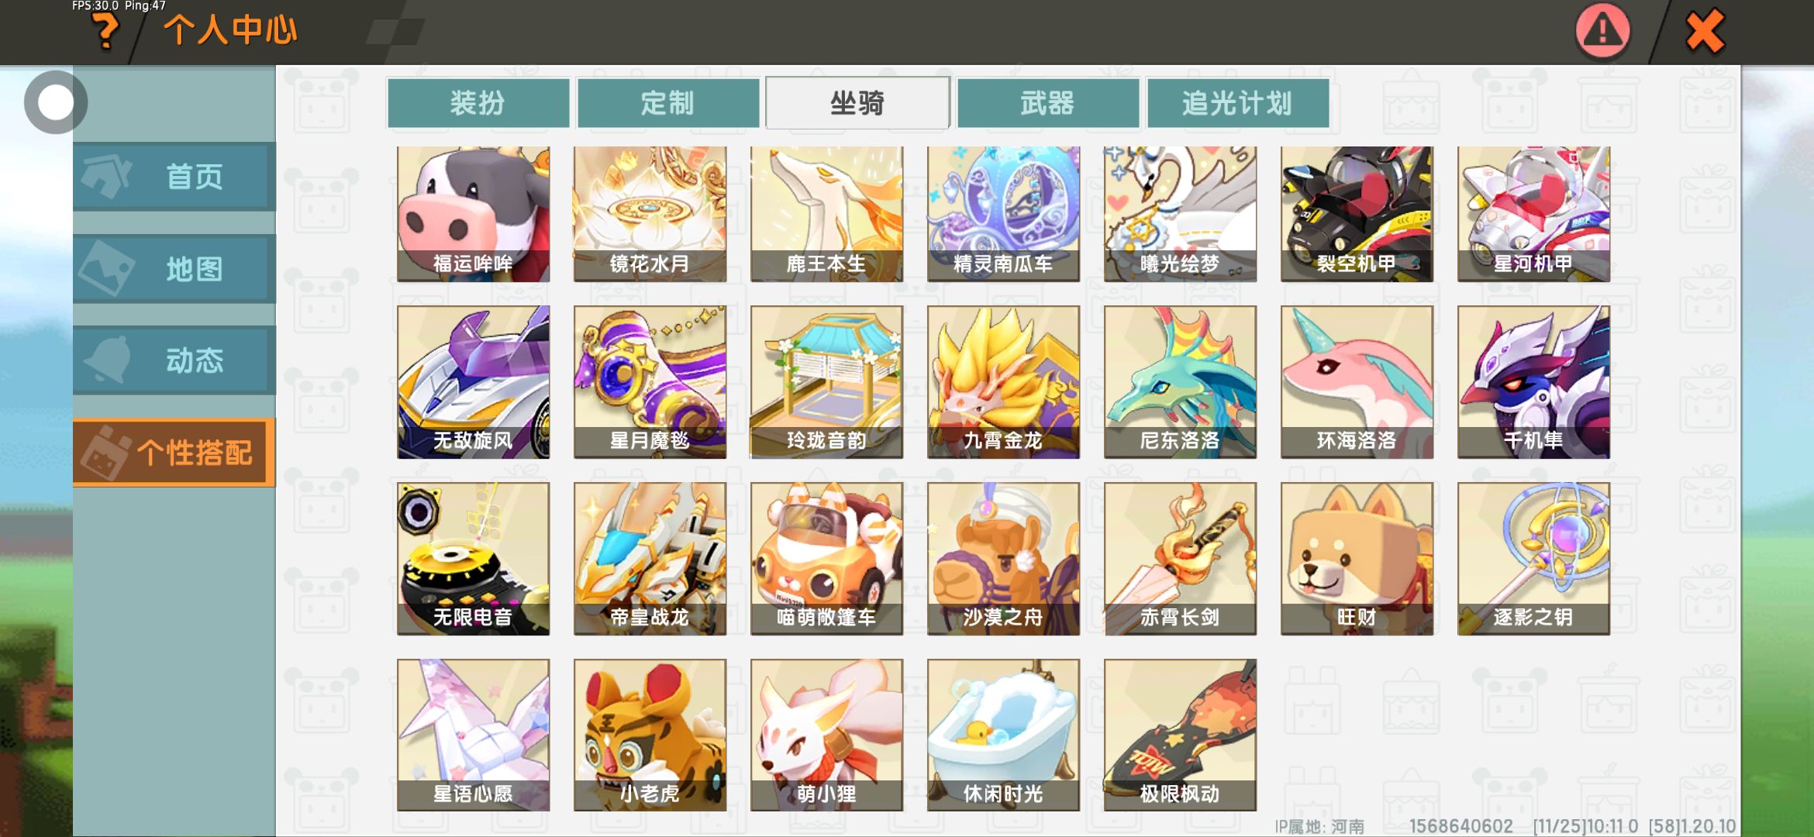Select the 逐影之钥 key mount

tap(1533, 559)
